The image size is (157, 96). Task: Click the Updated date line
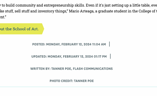coord(69,57)
